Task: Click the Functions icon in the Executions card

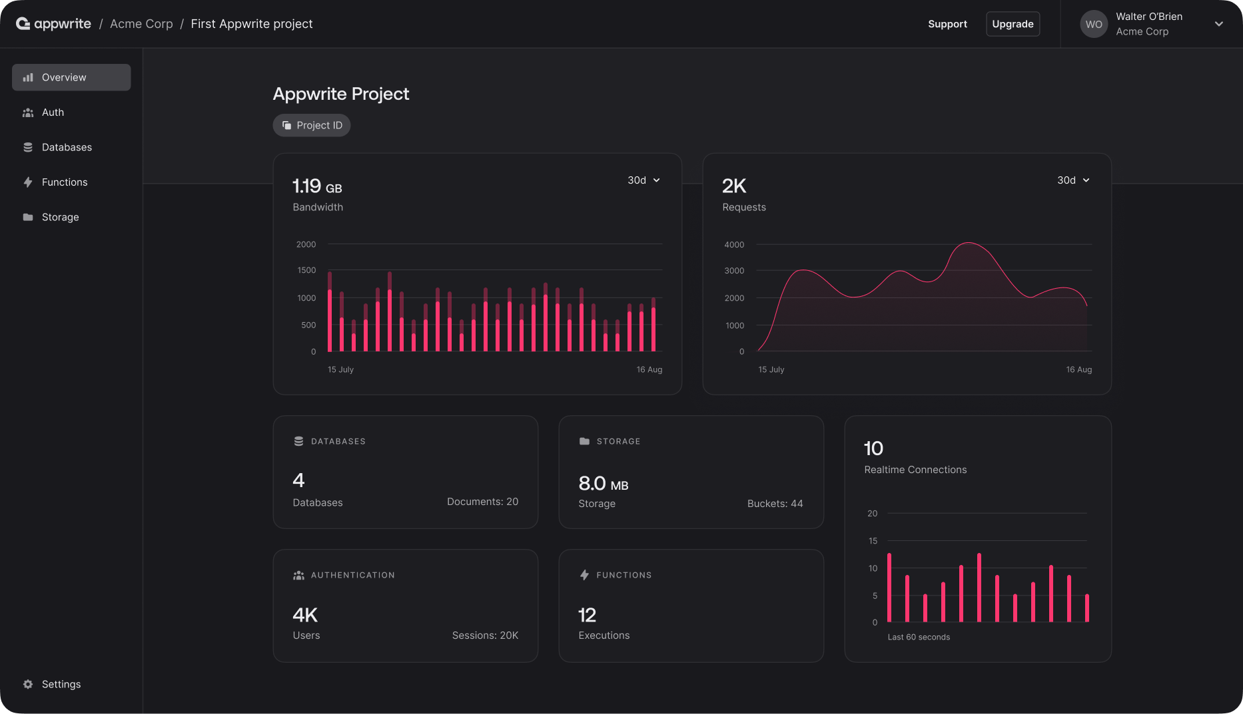Action: point(584,575)
